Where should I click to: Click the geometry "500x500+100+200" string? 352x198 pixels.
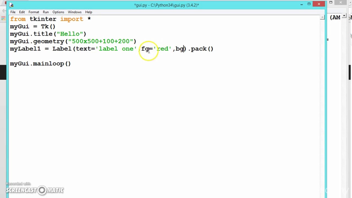pos(100,41)
